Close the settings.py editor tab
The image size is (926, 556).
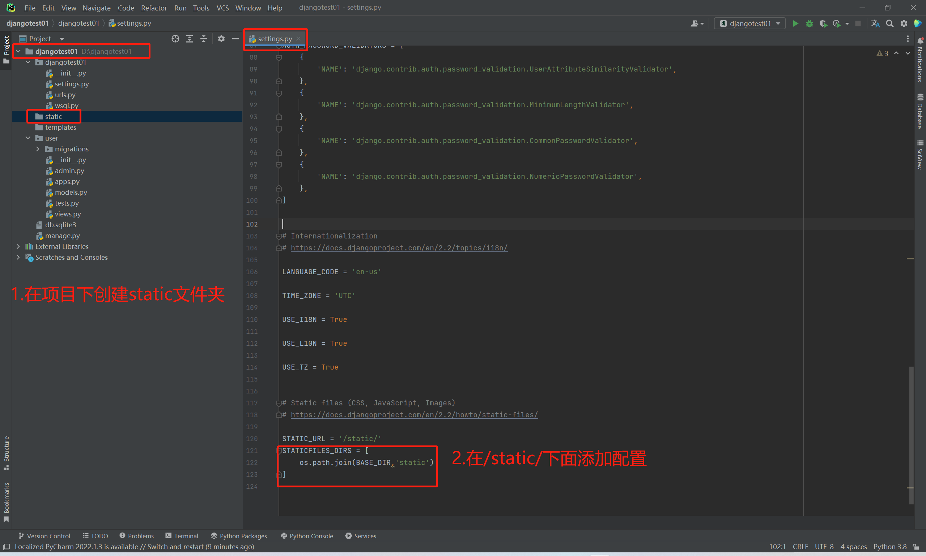tap(298, 39)
